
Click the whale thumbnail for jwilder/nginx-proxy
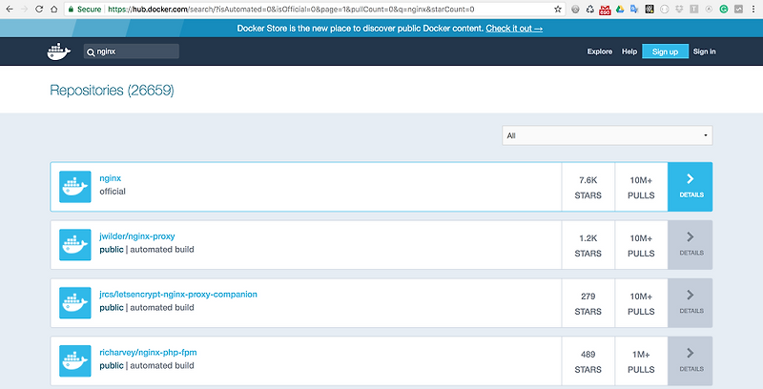[75, 245]
